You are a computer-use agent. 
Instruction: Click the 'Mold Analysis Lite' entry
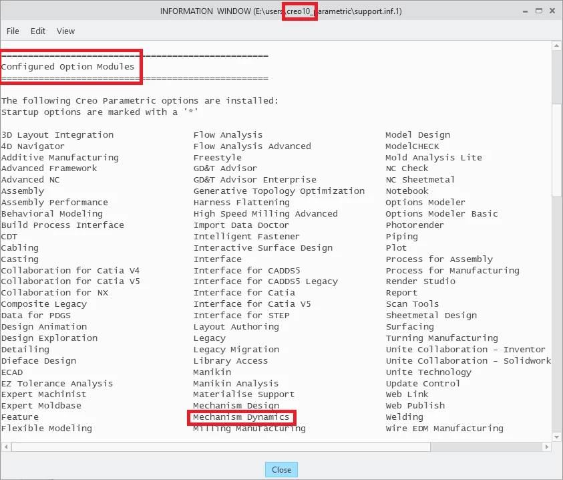point(433,158)
